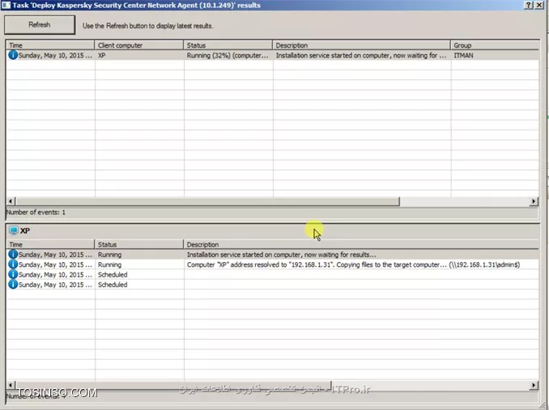
Task: Sort upper table by Time column
Action: coord(50,45)
